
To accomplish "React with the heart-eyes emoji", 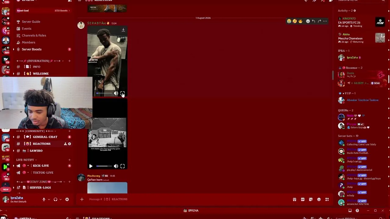I will 295,21.
